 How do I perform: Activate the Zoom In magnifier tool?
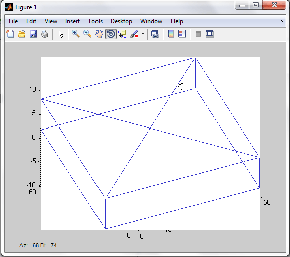pos(76,34)
